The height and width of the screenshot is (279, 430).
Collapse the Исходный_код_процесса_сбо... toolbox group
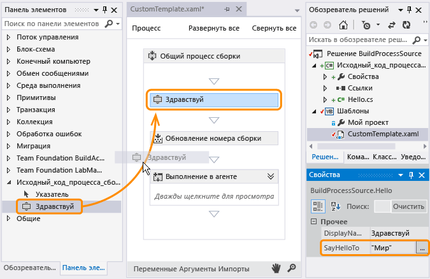(x=9, y=182)
